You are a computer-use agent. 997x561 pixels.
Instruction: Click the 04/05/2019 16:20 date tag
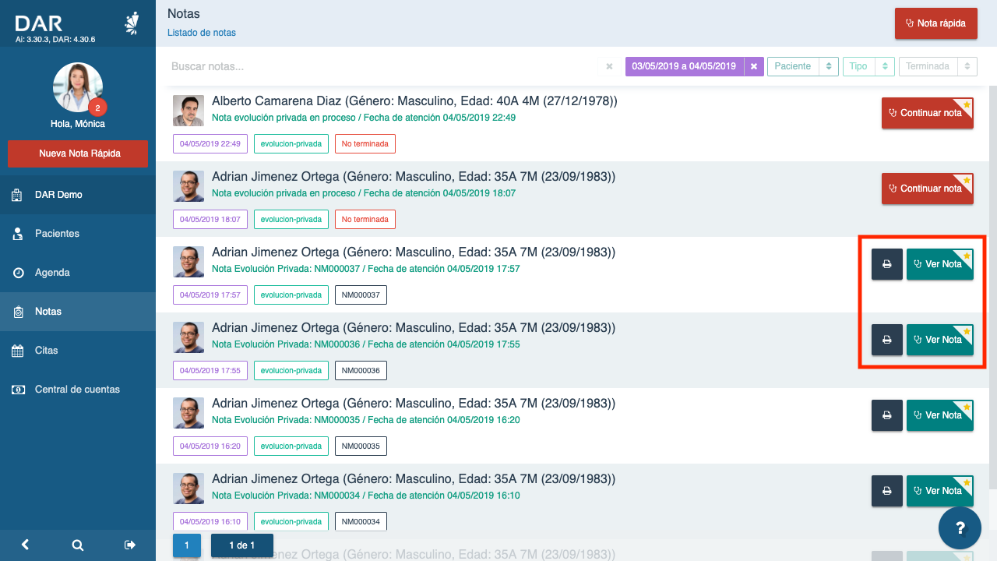[x=210, y=446]
